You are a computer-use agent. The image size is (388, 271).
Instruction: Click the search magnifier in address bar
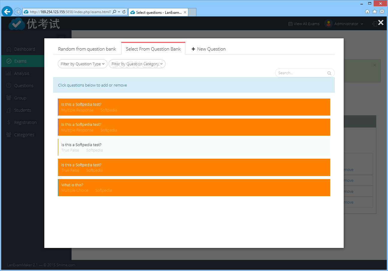tap(114, 12)
